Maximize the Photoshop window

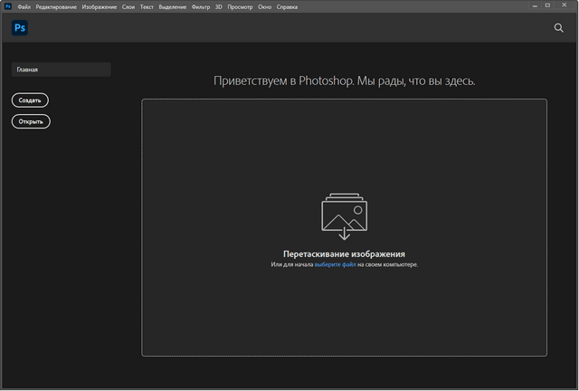tap(547, 5)
